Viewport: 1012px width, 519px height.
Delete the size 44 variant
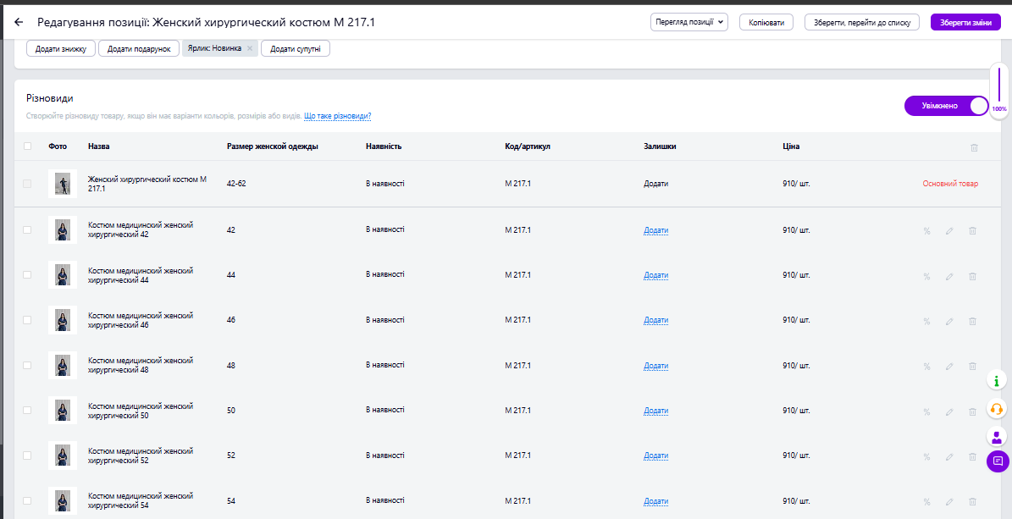click(x=972, y=276)
